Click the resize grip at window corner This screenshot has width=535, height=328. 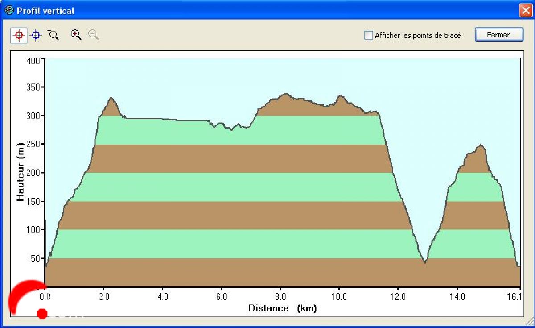pos(530,323)
